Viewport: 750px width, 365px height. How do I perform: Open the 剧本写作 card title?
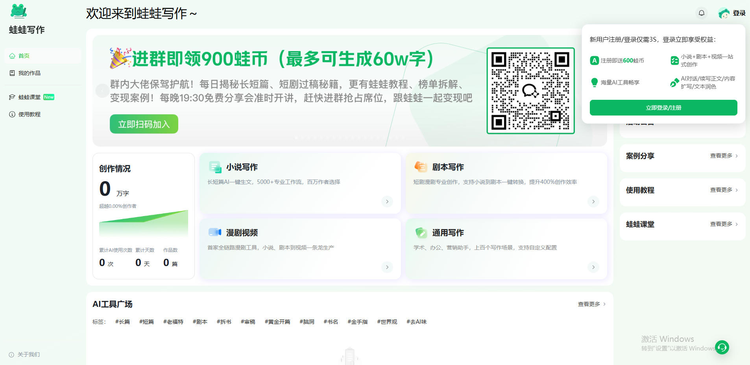point(448,167)
